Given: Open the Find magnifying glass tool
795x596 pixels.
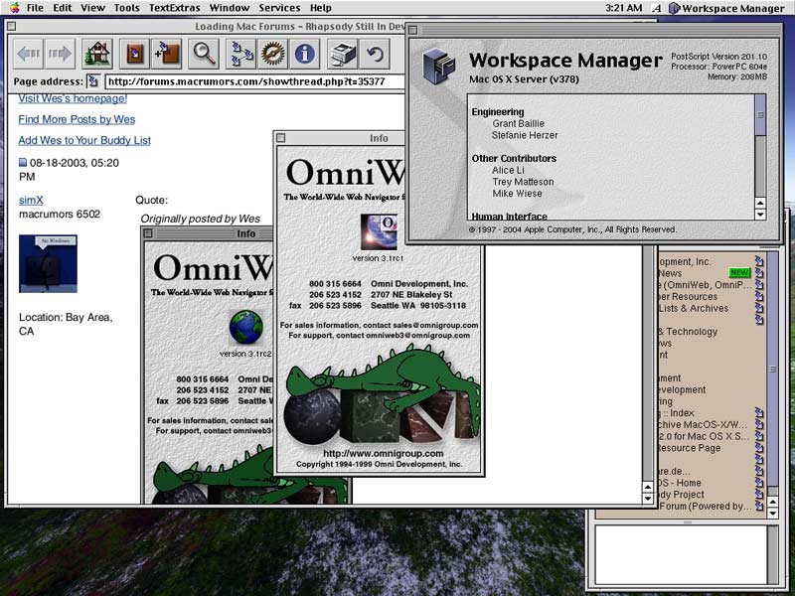Looking at the screenshot, I should 204,54.
